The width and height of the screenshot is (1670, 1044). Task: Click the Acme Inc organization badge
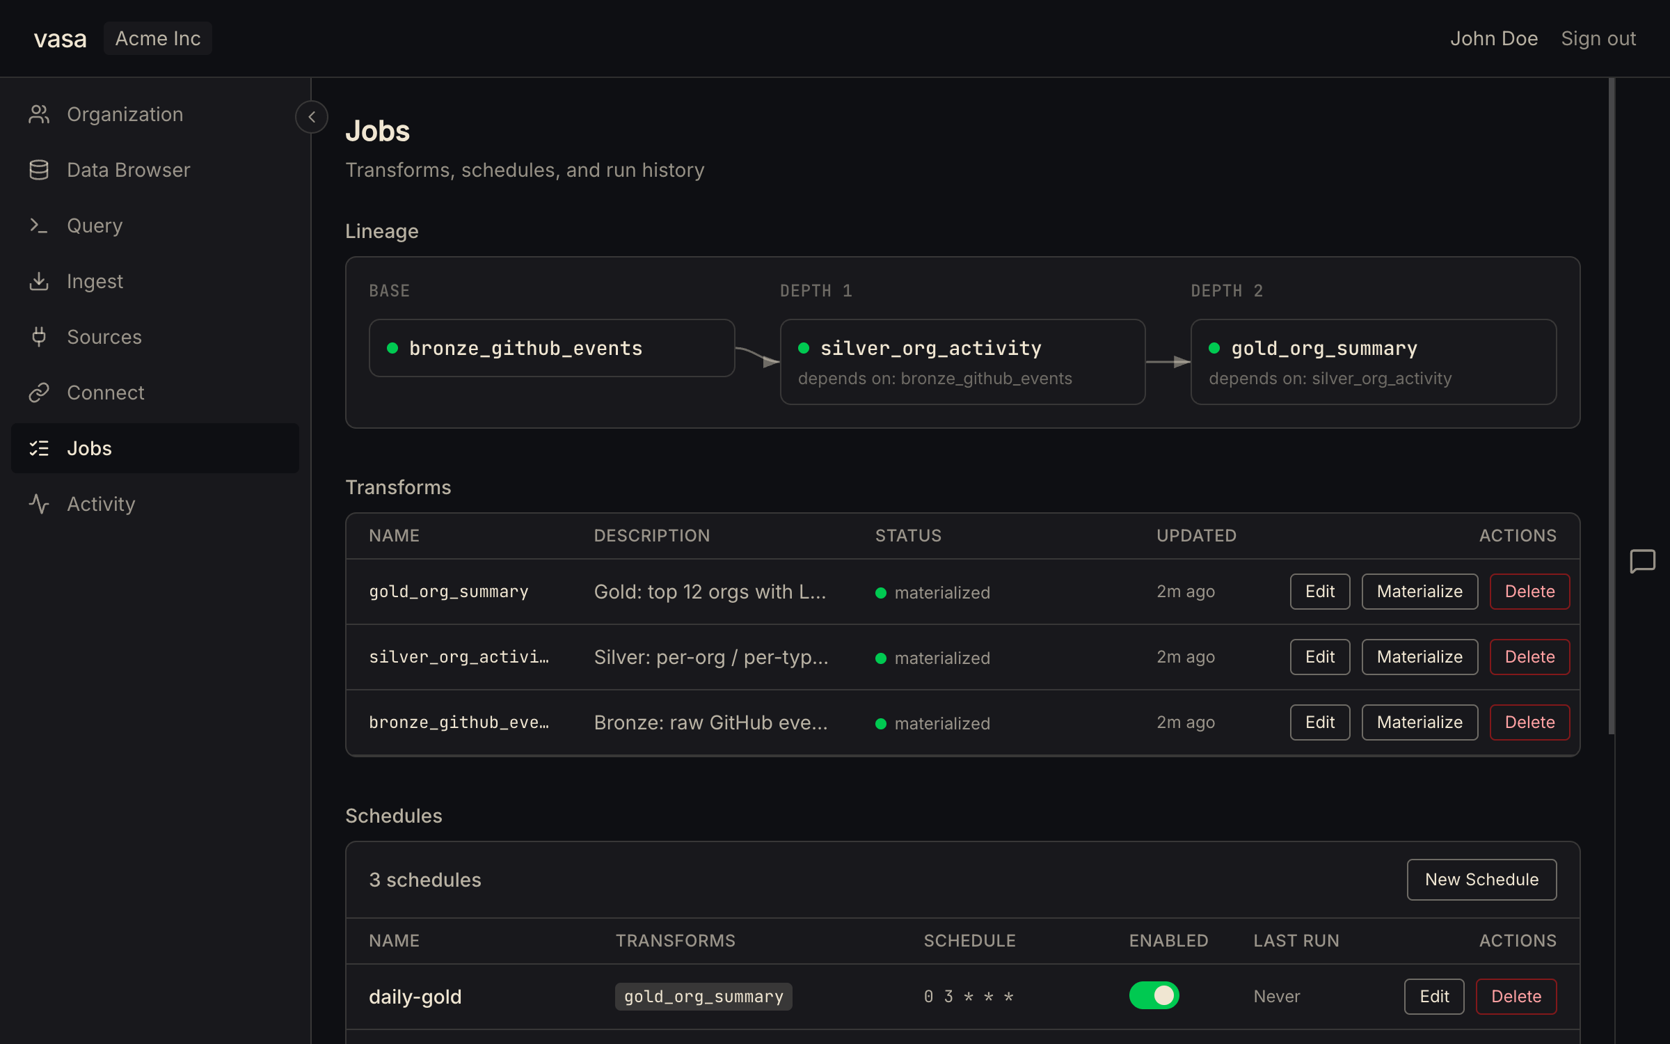[x=158, y=38]
